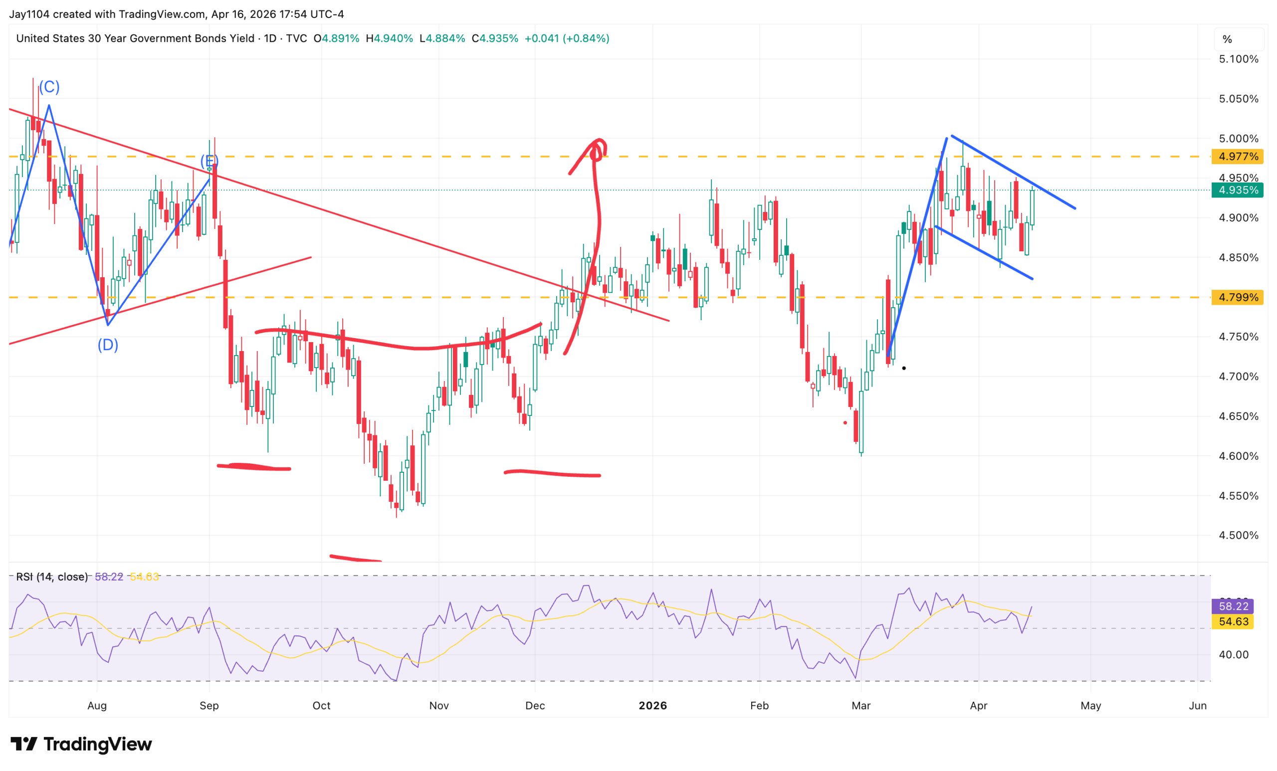Click the Apr label on the time axis
Viewport: 1277px width, 771px height.
pyautogui.click(x=979, y=705)
